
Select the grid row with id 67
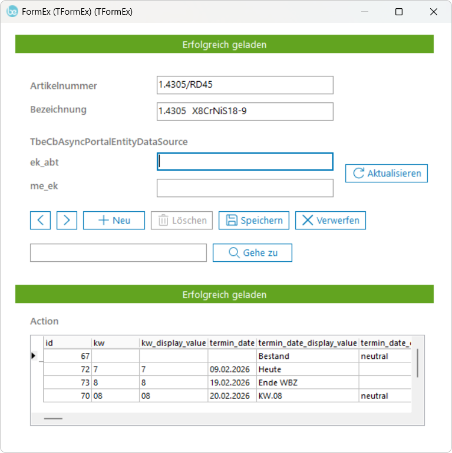(x=67, y=356)
